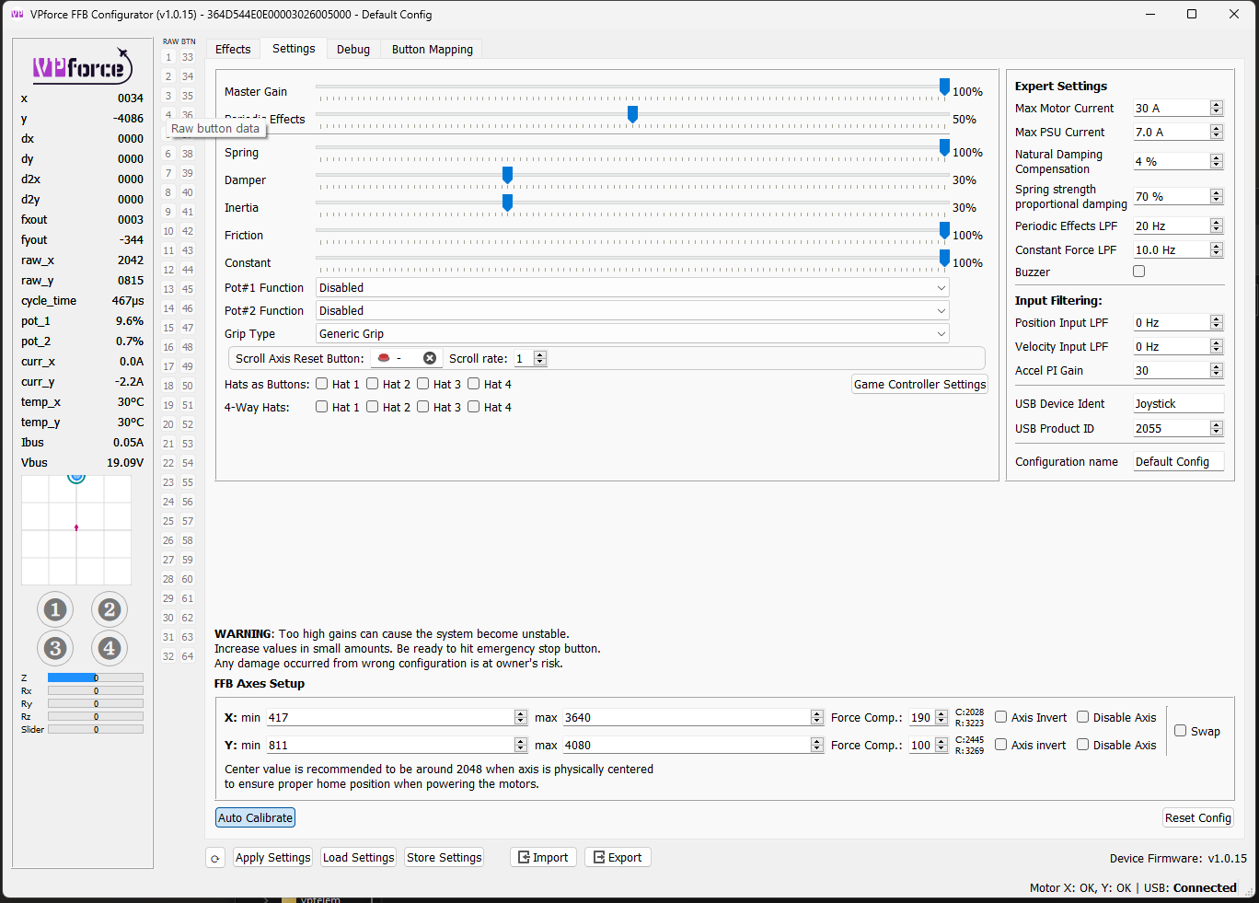
Task: Click the Scroll rate spinner arrows
Action: click(540, 358)
